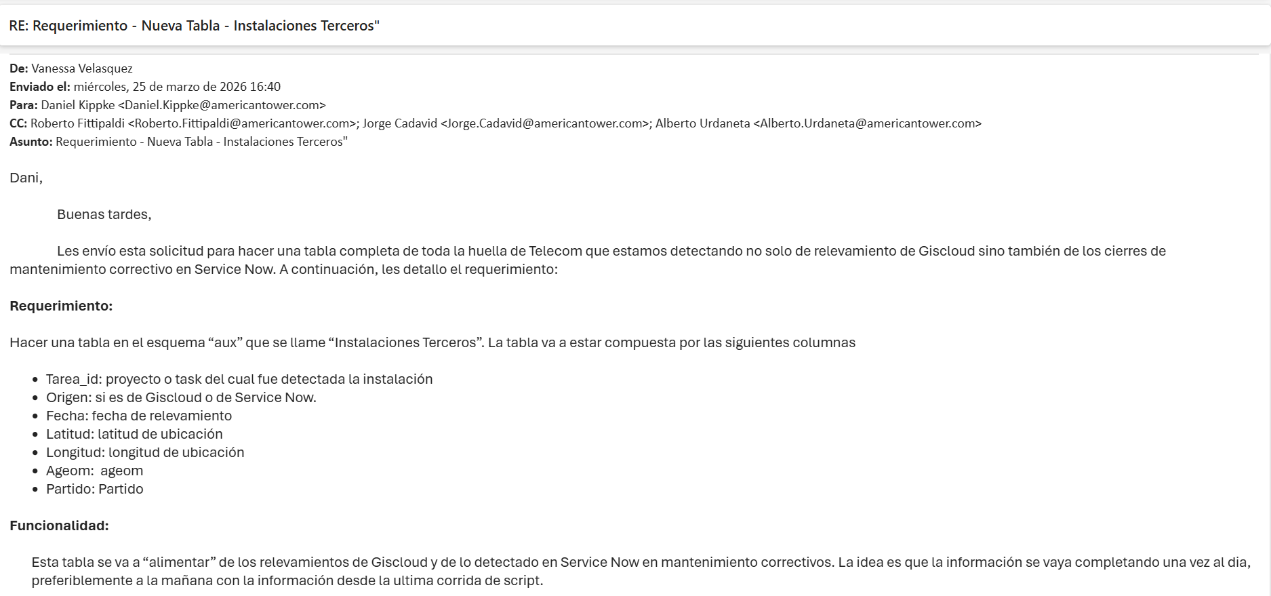The height and width of the screenshot is (596, 1271).
Task: Click the Origen bullet item
Action: tap(181, 397)
